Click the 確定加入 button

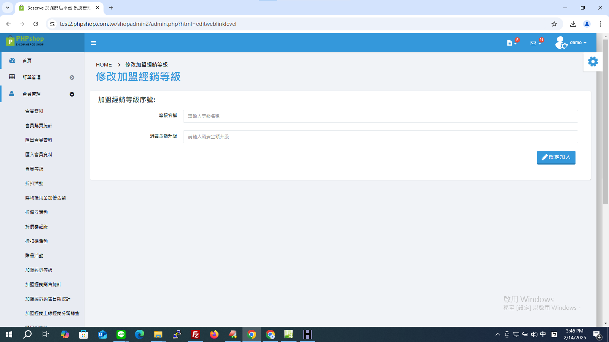point(556,157)
